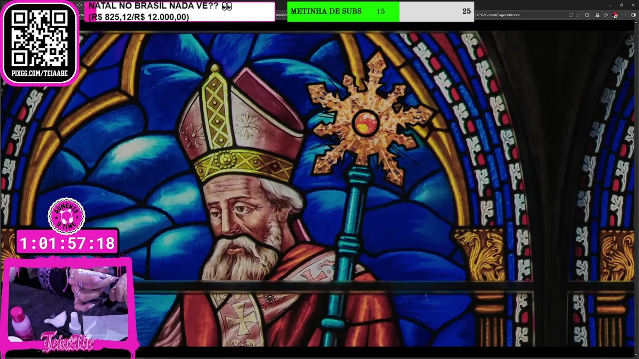639x359 pixels.
Task: Open the media control music icon
Action: (x=597, y=15)
